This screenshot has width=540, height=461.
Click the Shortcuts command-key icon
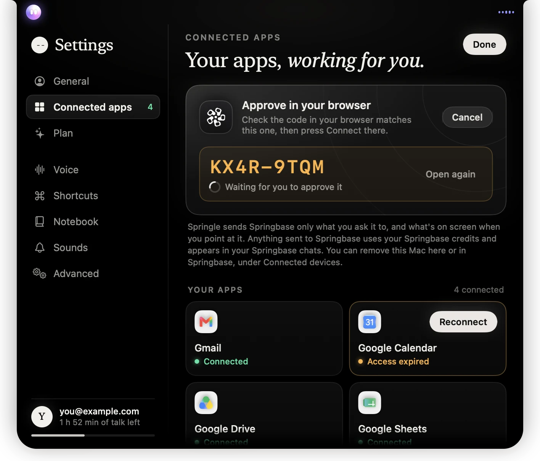[40, 196]
